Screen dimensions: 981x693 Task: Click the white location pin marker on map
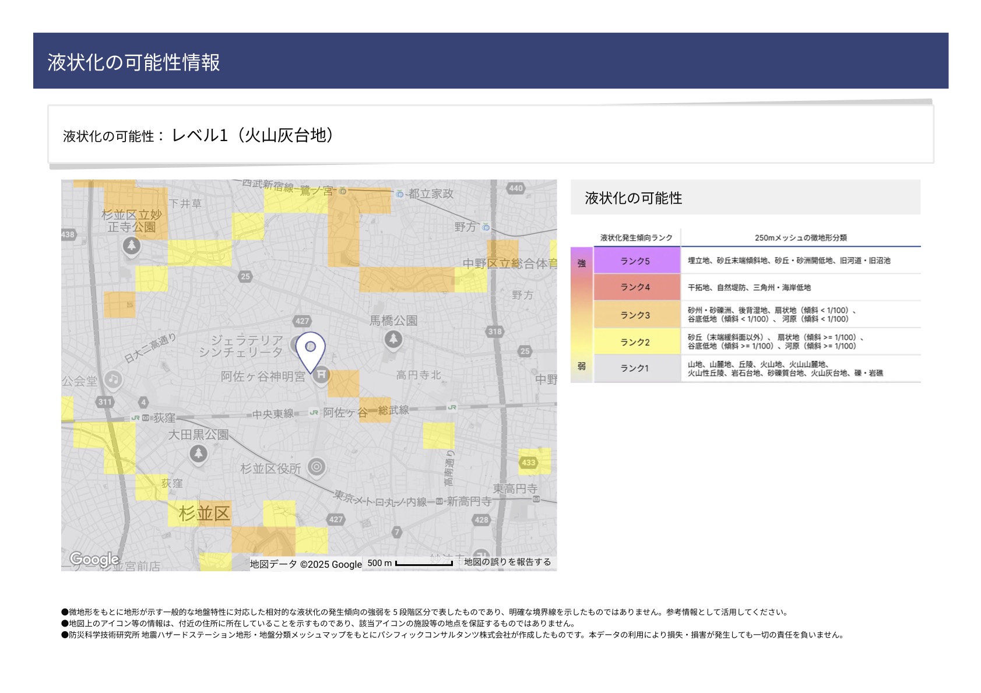310,349
